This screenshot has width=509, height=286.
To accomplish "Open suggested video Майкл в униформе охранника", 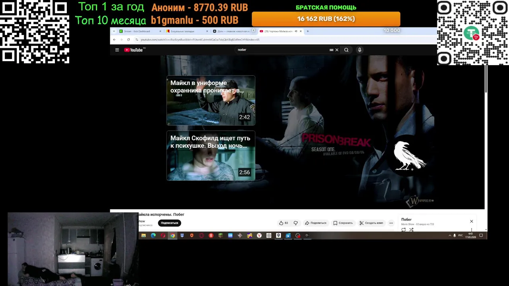I will point(211,100).
